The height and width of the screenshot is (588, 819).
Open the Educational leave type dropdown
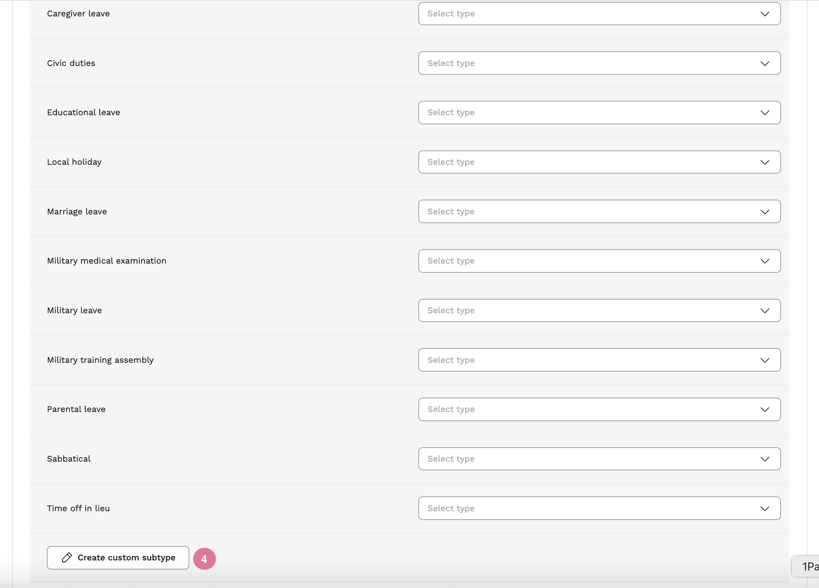point(599,112)
